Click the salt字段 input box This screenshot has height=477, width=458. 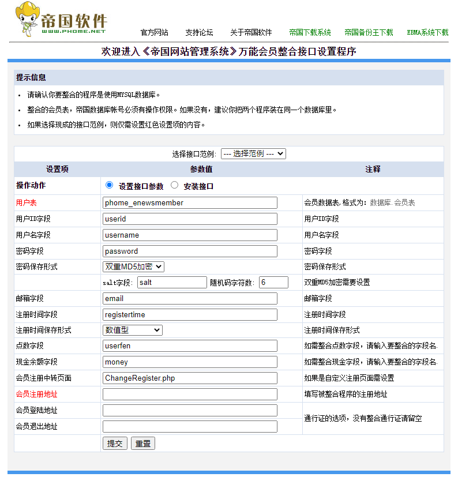172,283
